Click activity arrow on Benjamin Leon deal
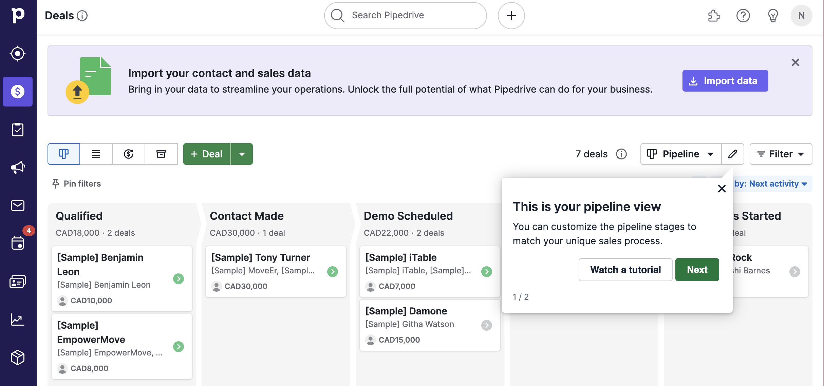 click(x=179, y=279)
